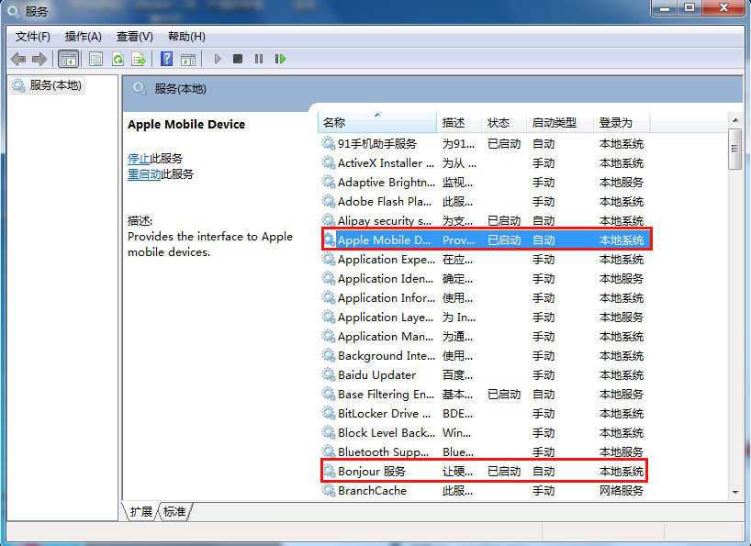
Task: Open the 查看(V) menu
Action: (x=134, y=37)
